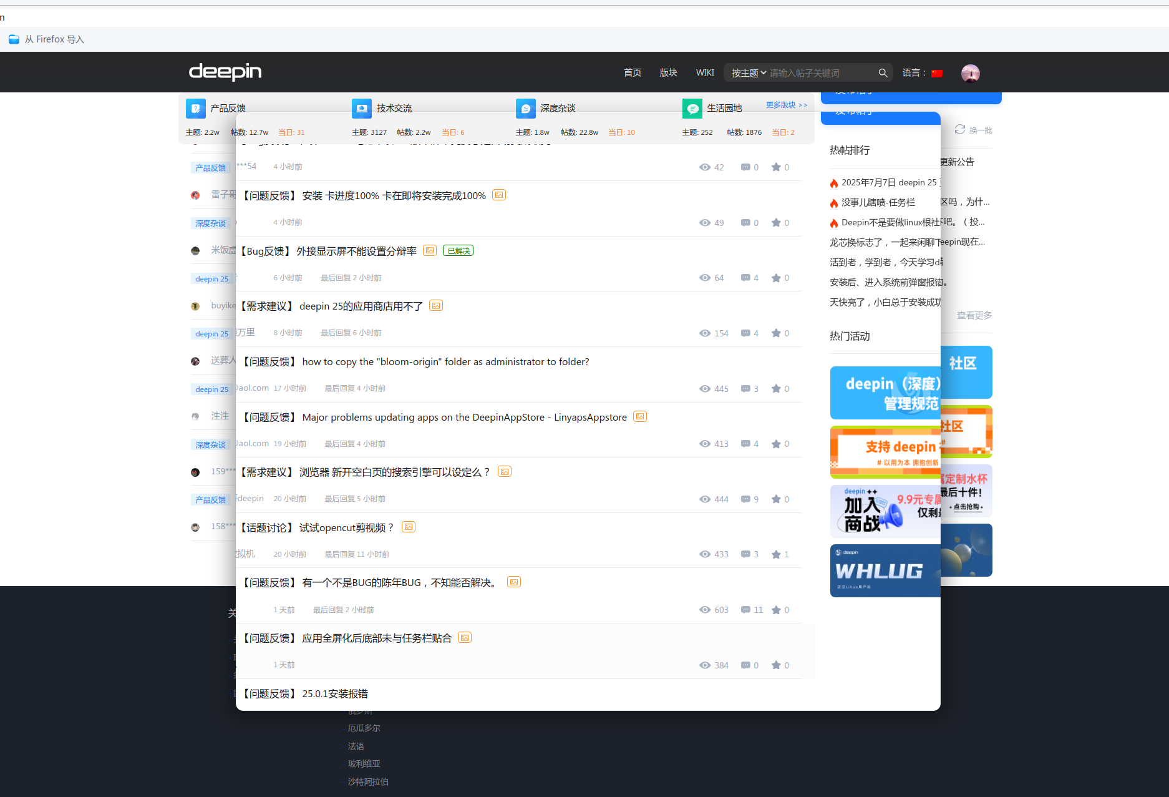Click the 查看更多 link
This screenshot has height=797, width=1169.
(974, 315)
